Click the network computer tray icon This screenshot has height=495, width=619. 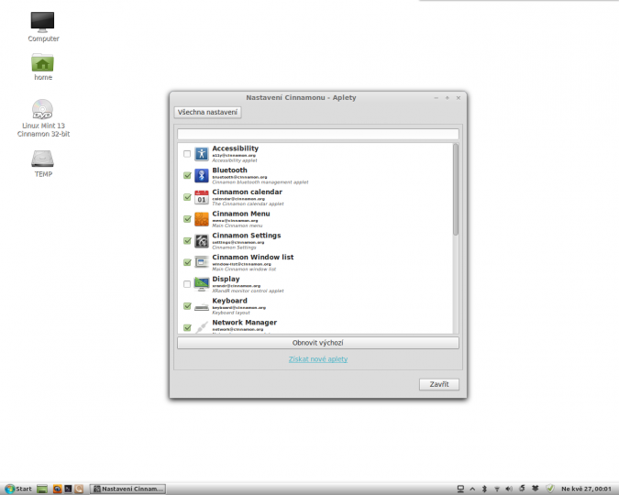tap(460, 489)
